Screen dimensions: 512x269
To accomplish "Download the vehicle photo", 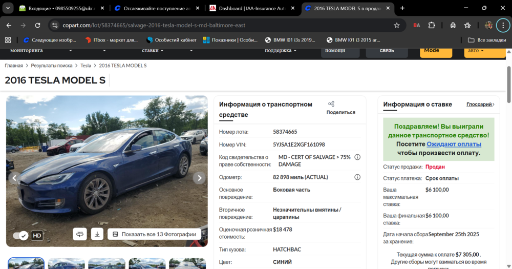I will [x=97, y=234].
